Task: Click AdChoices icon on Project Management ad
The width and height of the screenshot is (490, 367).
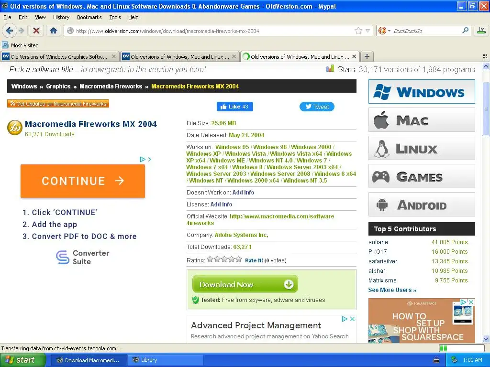Action: (345, 319)
